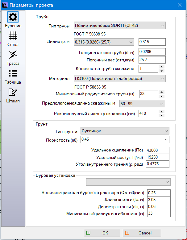The width and height of the screenshot is (187, 240).
Task: Click the Количество труб в скважине field
Action: tap(148, 69)
